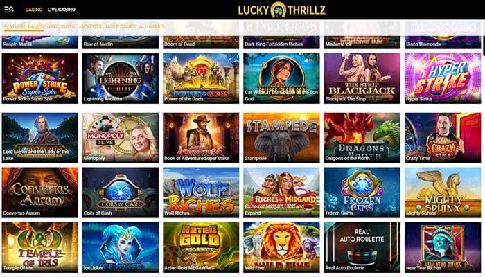485x277 pixels.
Task: Launch Wolf Riches slot
Action: point(201,193)
